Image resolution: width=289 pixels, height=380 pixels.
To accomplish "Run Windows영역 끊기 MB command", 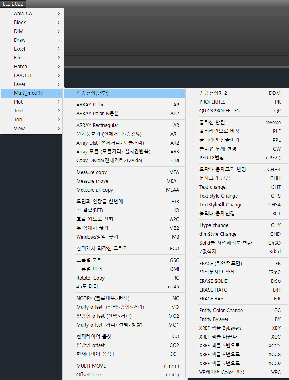I will pyautogui.click(x=124, y=237).
